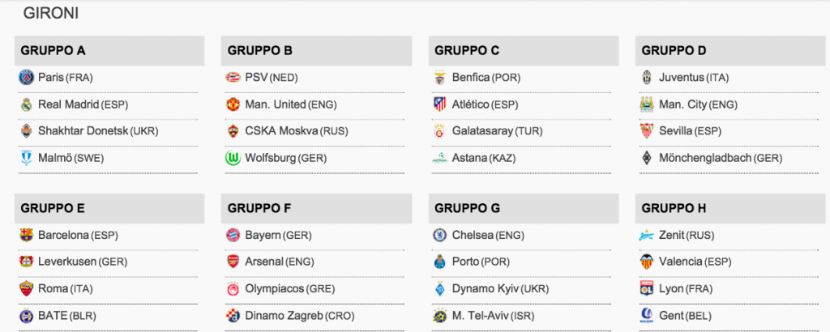This screenshot has width=830, height=332.
Task: Open the Mönchengladbach team link
Action: click(705, 158)
